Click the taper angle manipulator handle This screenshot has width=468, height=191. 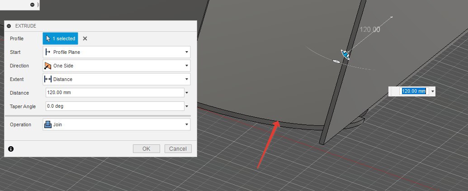click(336, 62)
